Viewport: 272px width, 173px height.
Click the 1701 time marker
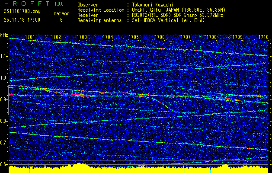tap(30, 37)
